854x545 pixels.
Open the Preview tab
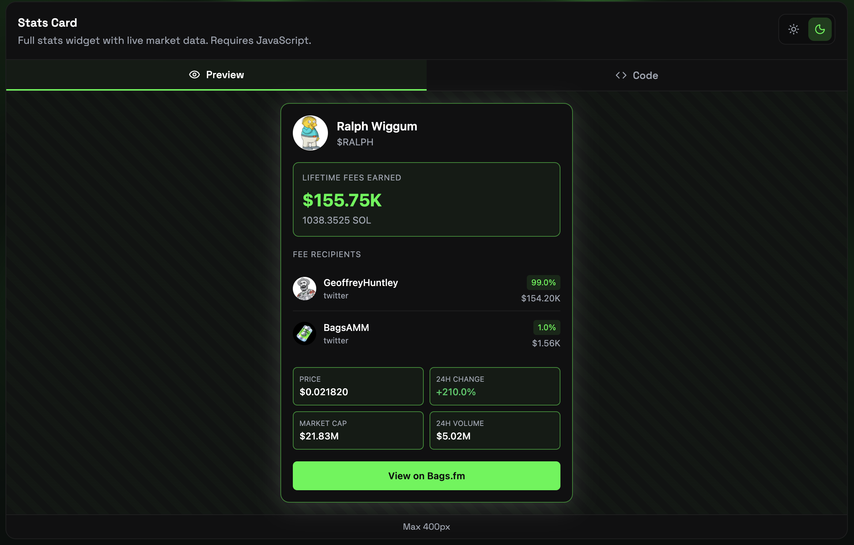click(216, 75)
